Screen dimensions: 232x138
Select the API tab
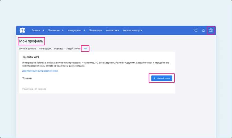[85, 49]
